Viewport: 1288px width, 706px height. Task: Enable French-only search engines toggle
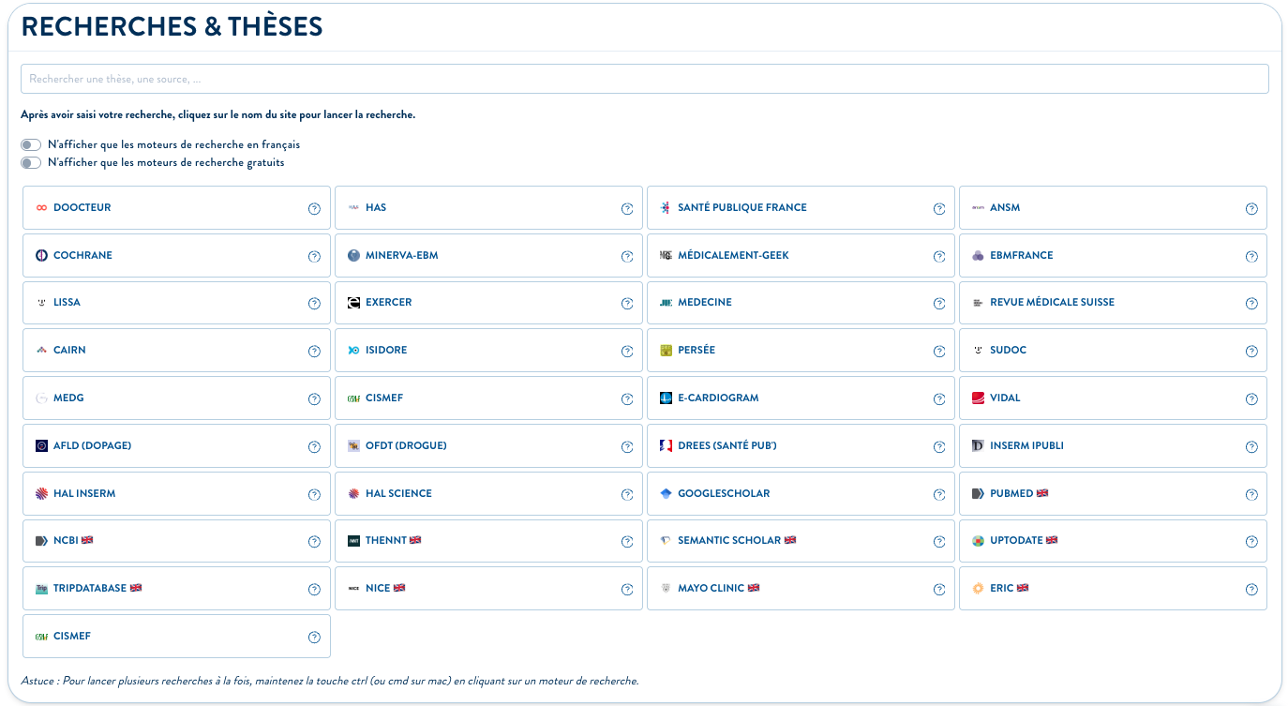pos(32,145)
